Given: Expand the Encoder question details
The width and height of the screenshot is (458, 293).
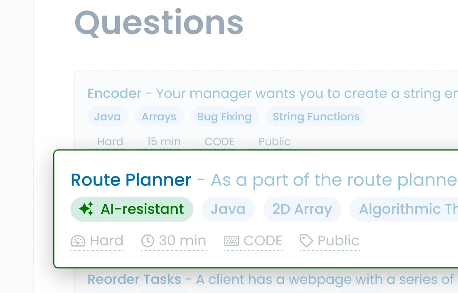Looking at the screenshot, I should pos(114,93).
